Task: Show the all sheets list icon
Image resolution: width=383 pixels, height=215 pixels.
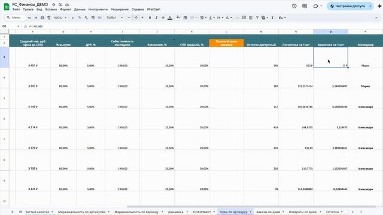Action: (x=20, y=212)
